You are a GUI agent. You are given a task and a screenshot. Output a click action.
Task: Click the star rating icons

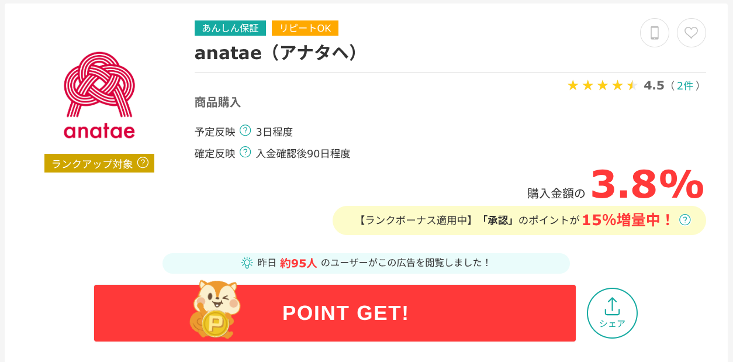(x=602, y=85)
